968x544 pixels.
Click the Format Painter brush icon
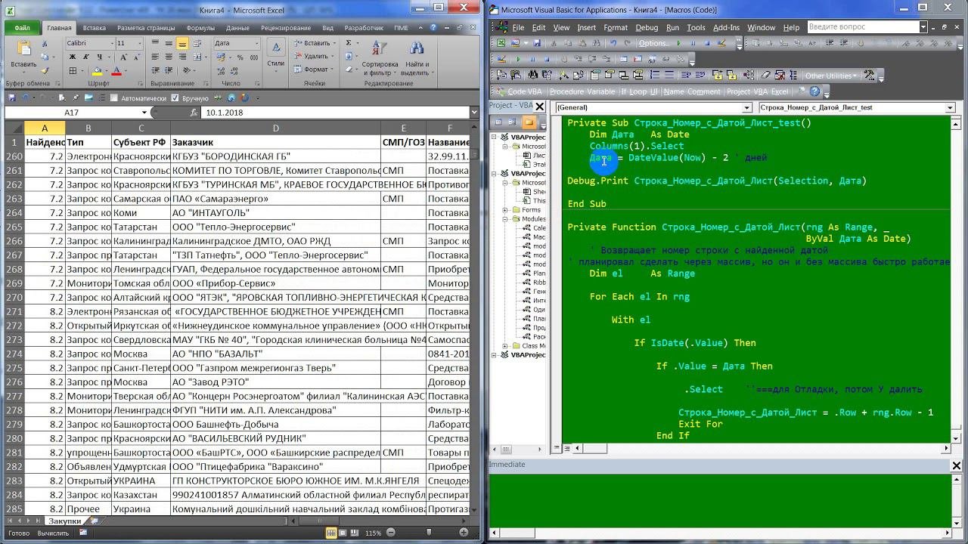pos(45,70)
